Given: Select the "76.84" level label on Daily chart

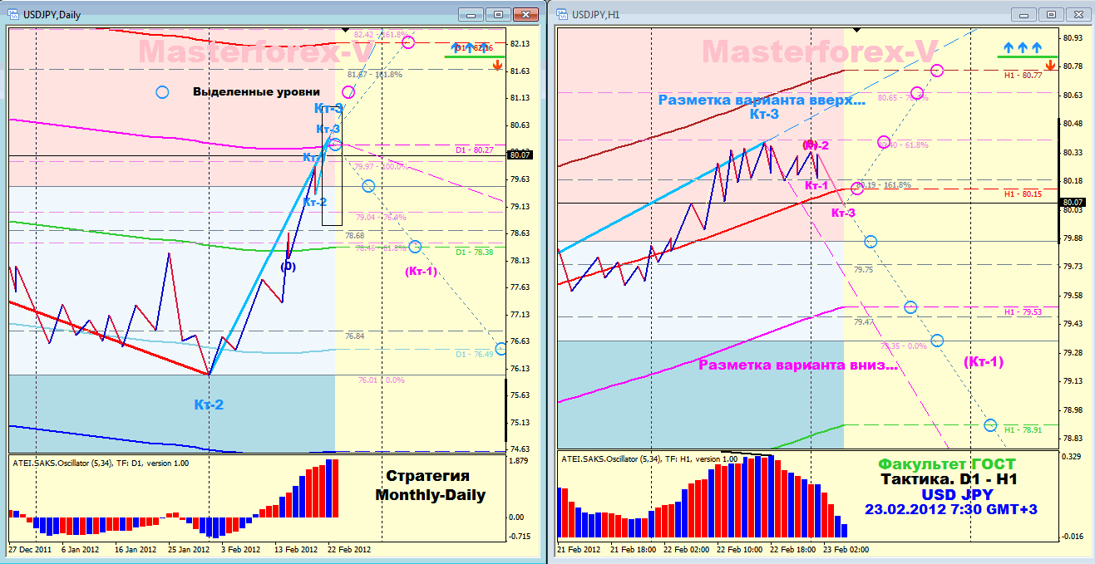Looking at the screenshot, I should tap(355, 336).
